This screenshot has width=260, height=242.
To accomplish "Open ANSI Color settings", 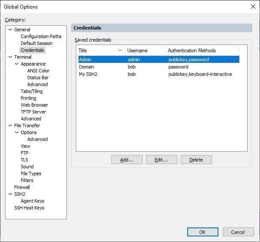I will [38, 71].
